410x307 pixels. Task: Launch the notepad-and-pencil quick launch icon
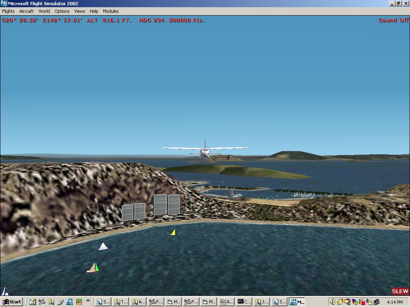tap(33, 302)
